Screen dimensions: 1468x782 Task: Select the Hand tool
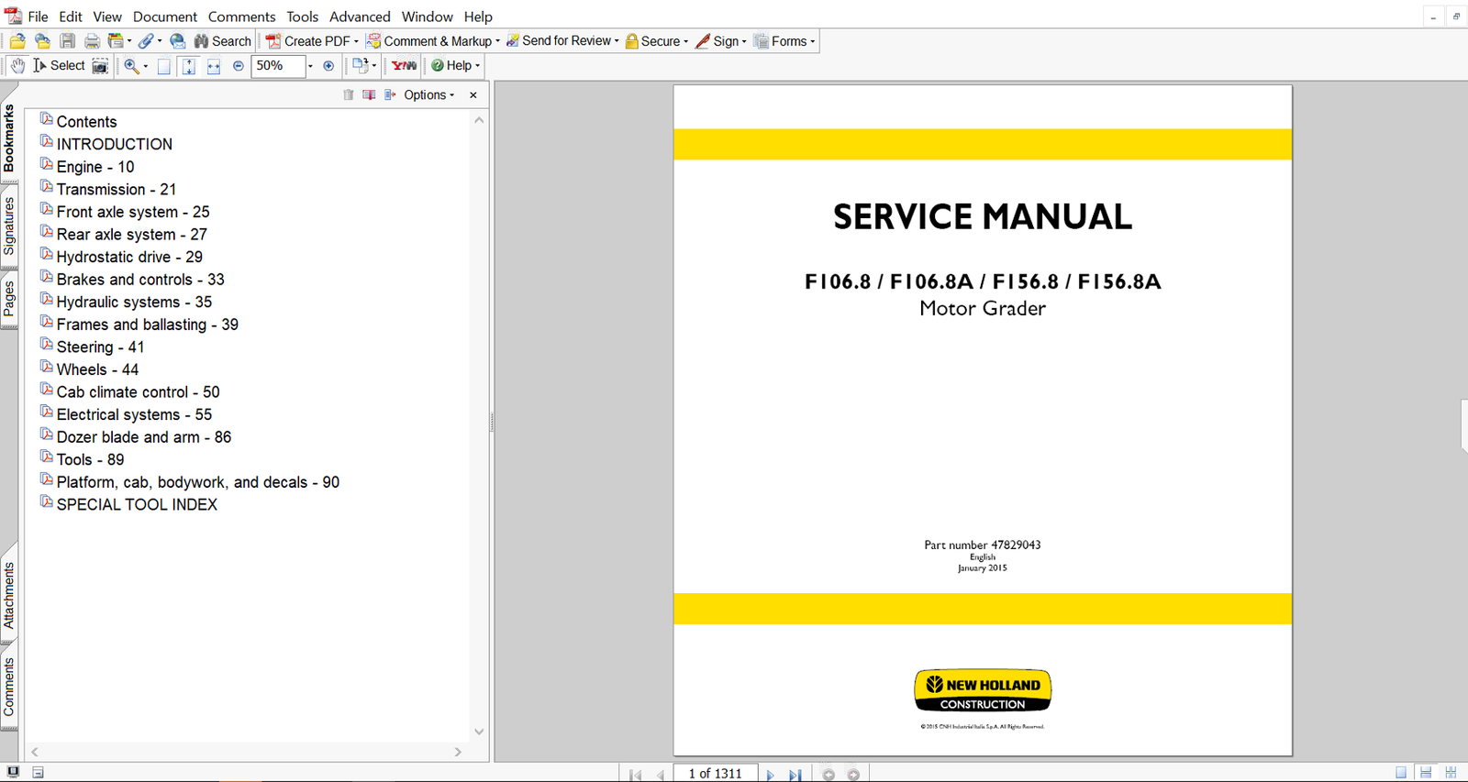point(17,66)
